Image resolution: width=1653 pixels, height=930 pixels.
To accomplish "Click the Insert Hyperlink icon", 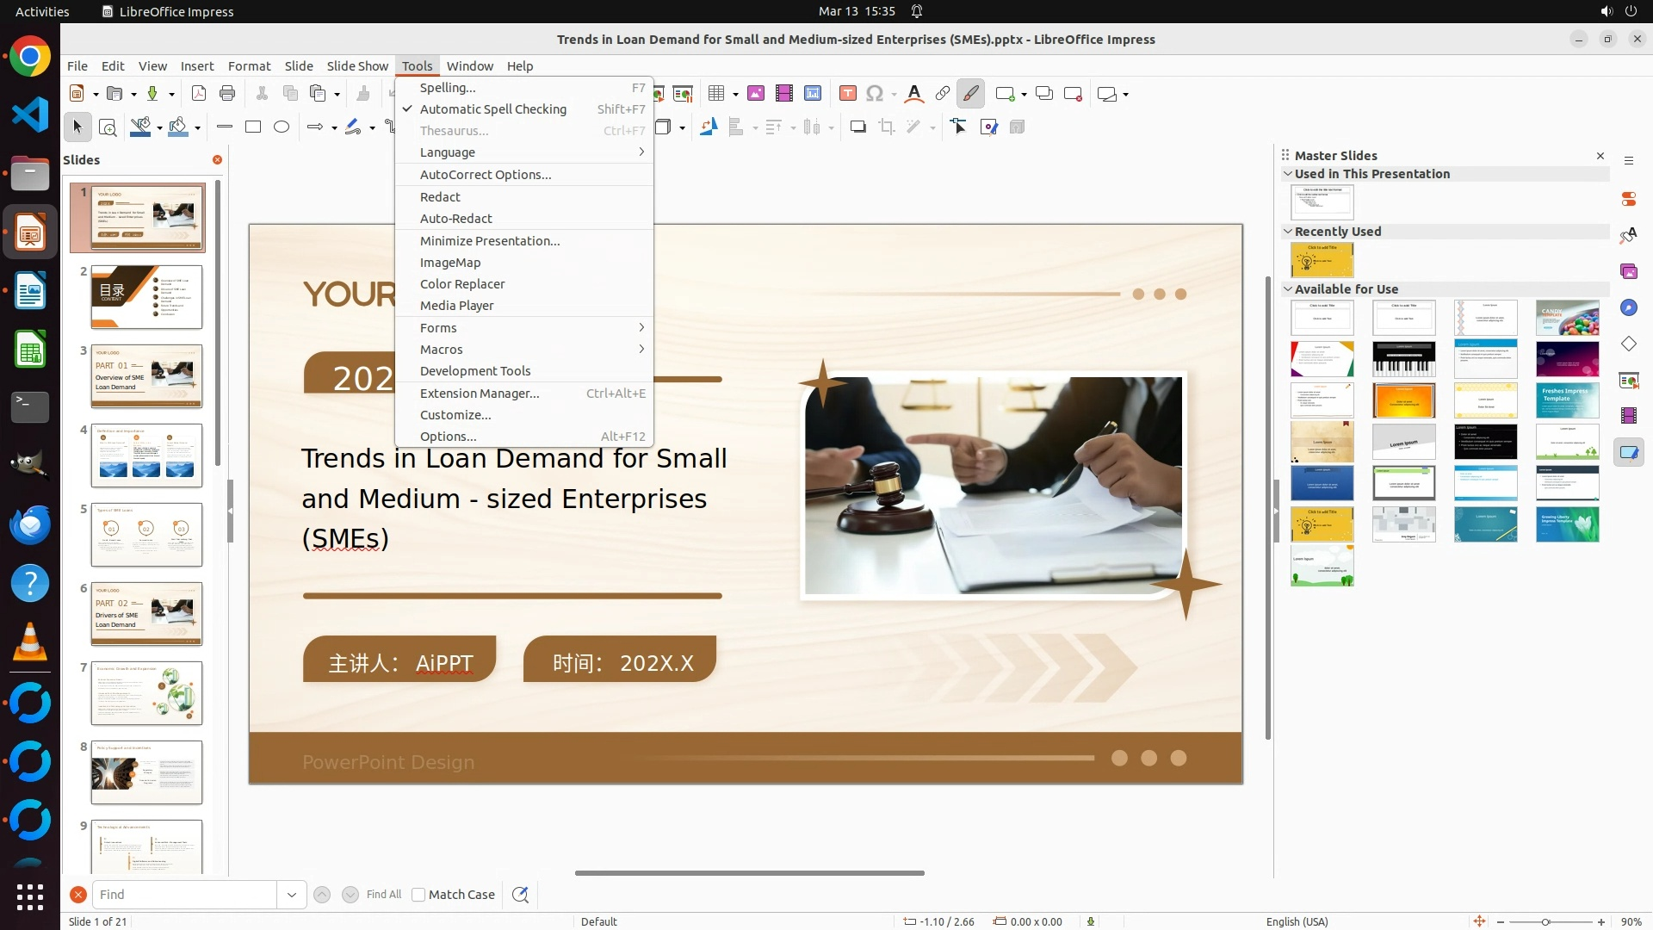I will [943, 94].
